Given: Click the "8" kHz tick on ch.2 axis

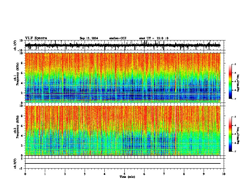Looking at the screenshot, I should pos(22,116).
